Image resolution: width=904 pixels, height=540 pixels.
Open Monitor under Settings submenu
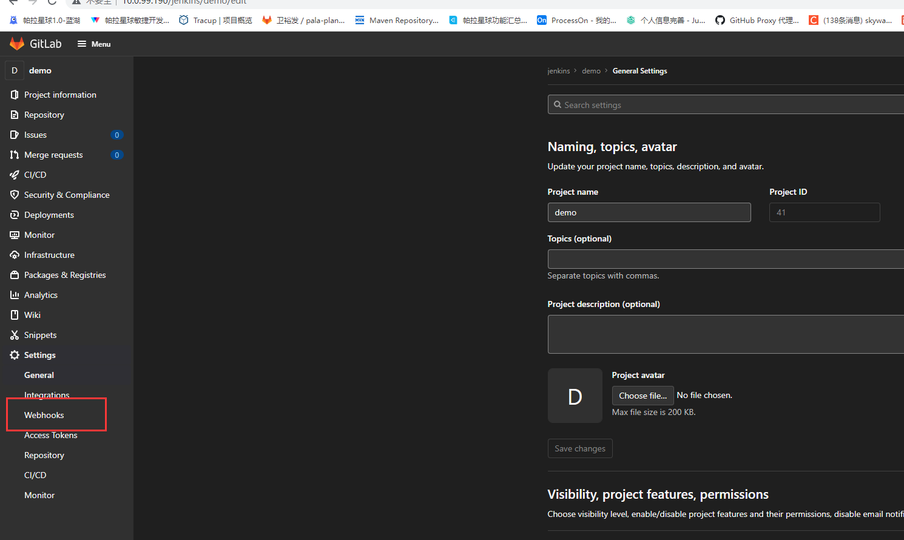tap(39, 495)
